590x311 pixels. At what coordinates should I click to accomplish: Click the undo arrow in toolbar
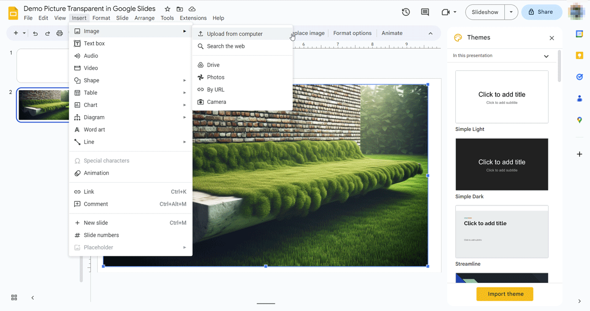click(x=35, y=33)
